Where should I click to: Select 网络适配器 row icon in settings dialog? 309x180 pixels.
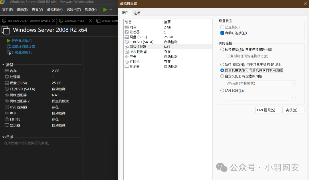(x=127, y=47)
